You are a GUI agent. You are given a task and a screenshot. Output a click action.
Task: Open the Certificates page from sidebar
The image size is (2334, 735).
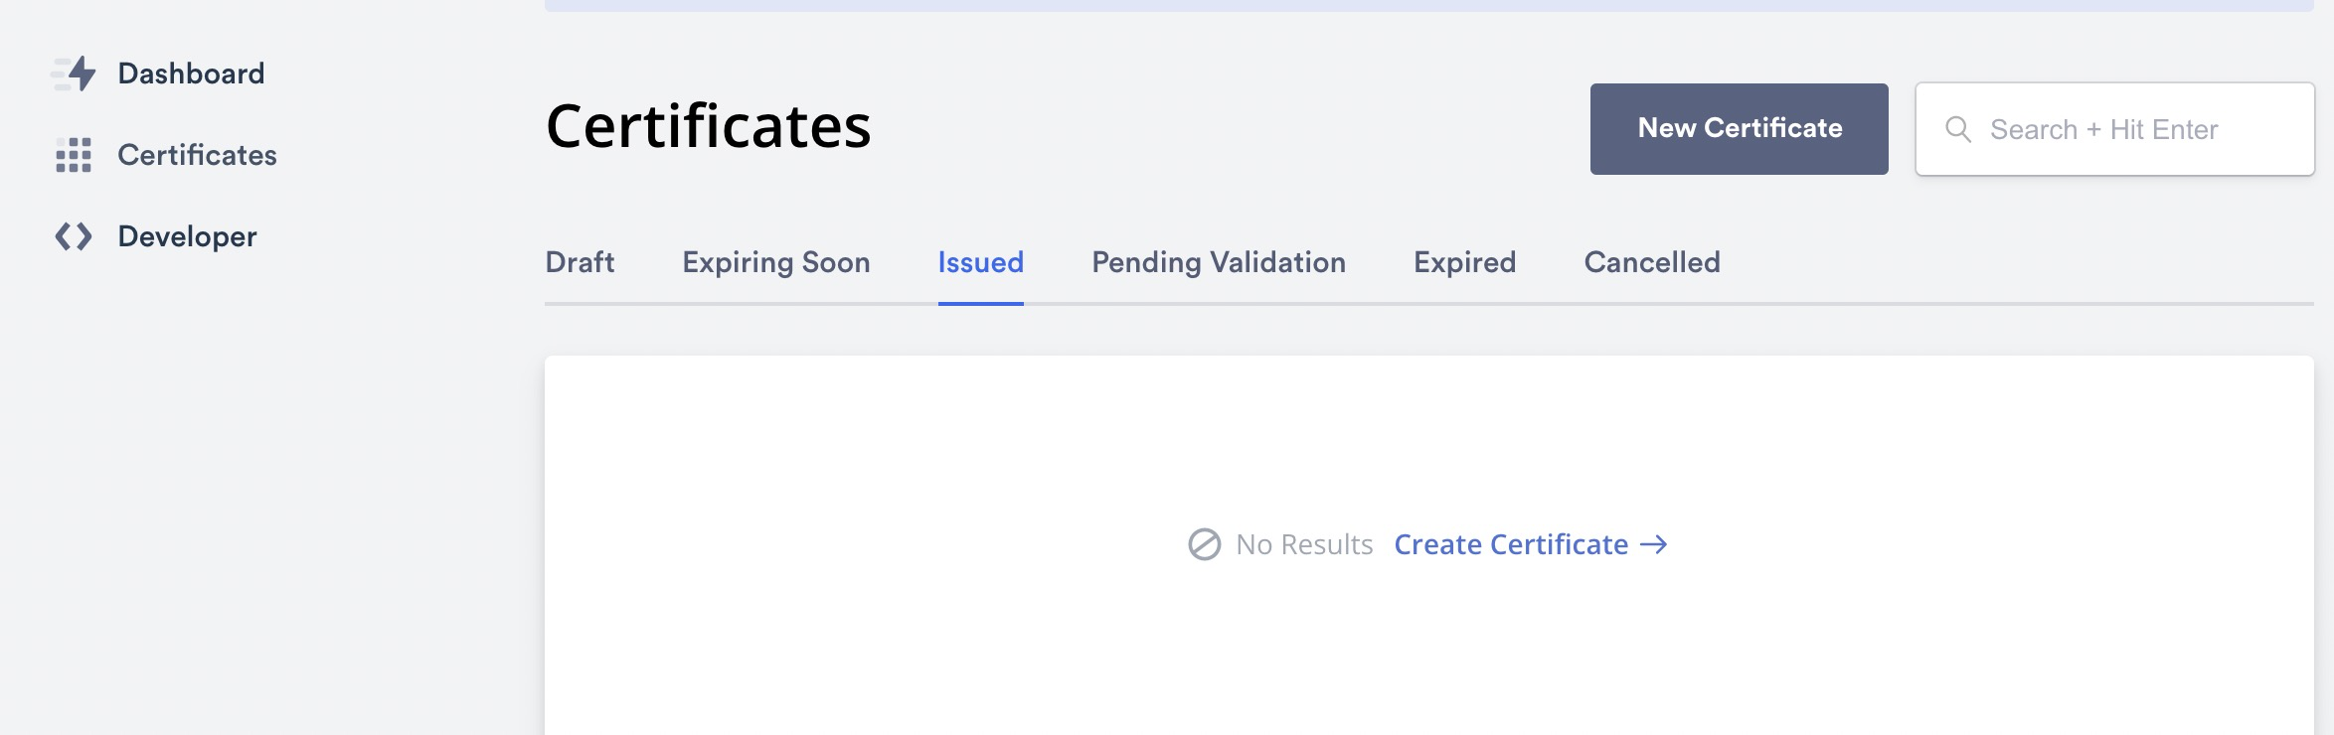tap(198, 154)
